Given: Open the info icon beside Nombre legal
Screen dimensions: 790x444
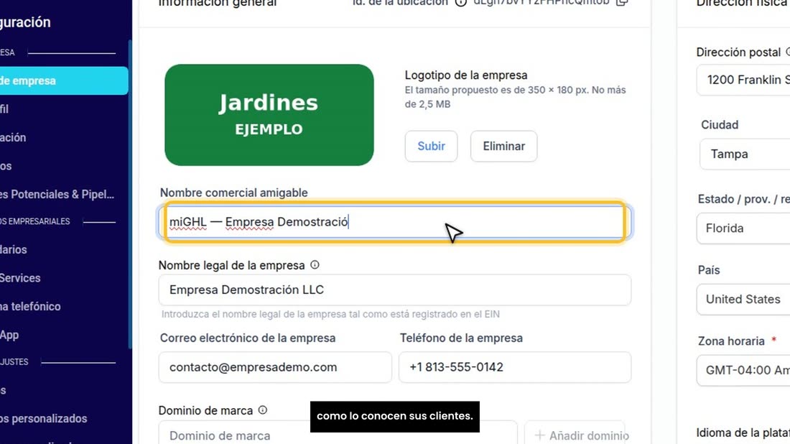Looking at the screenshot, I should (315, 265).
